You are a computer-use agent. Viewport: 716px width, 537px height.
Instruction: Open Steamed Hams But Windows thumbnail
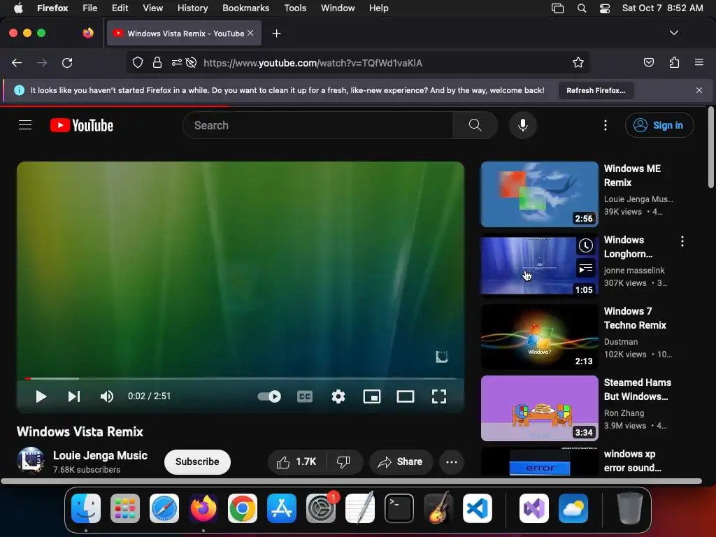click(x=539, y=408)
